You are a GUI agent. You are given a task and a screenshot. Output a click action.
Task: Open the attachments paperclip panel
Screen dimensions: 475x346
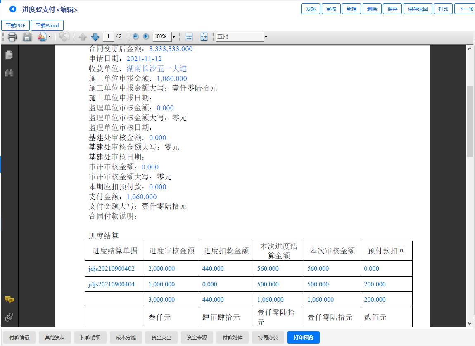(x=9, y=317)
